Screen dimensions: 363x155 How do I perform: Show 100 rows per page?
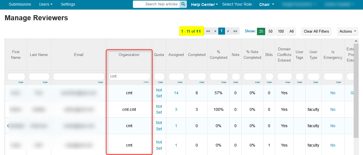(x=281, y=32)
